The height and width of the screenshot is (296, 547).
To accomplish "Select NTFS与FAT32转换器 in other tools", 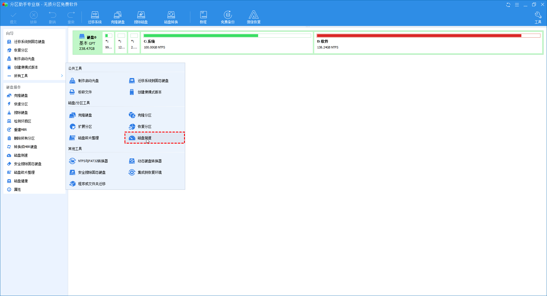I will coord(93,161).
